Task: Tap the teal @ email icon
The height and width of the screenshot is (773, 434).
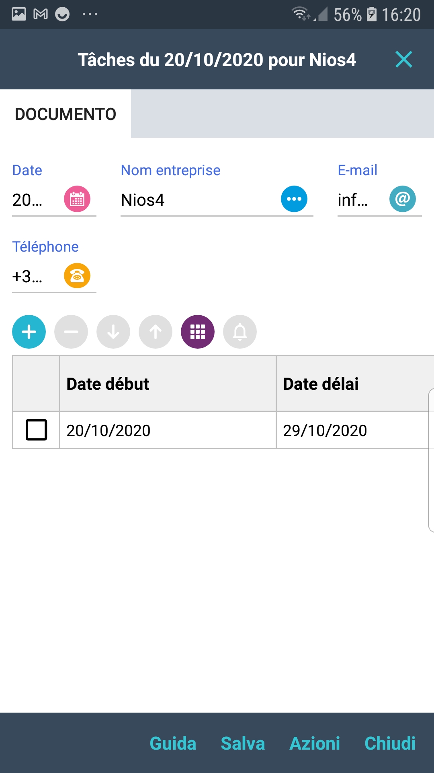Action: pos(402,199)
